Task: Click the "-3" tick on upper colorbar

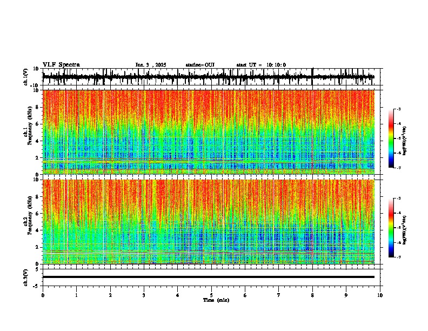Action: (x=399, y=109)
